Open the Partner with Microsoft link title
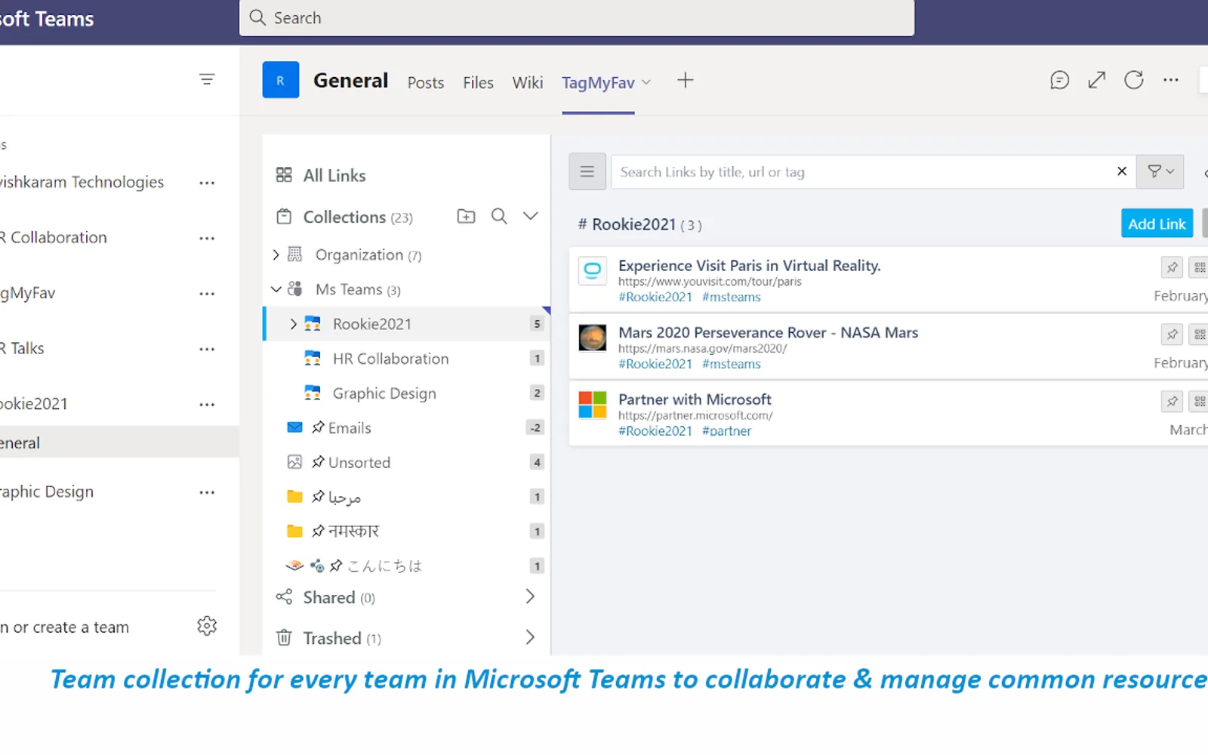Image resolution: width=1208 pixels, height=755 pixels. click(695, 399)
